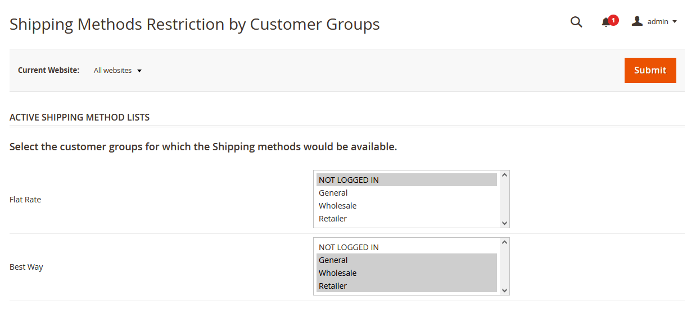Screen dimensions: 696x314
Task: Select Wholesale in Best Way list
Action: [337, 273]
